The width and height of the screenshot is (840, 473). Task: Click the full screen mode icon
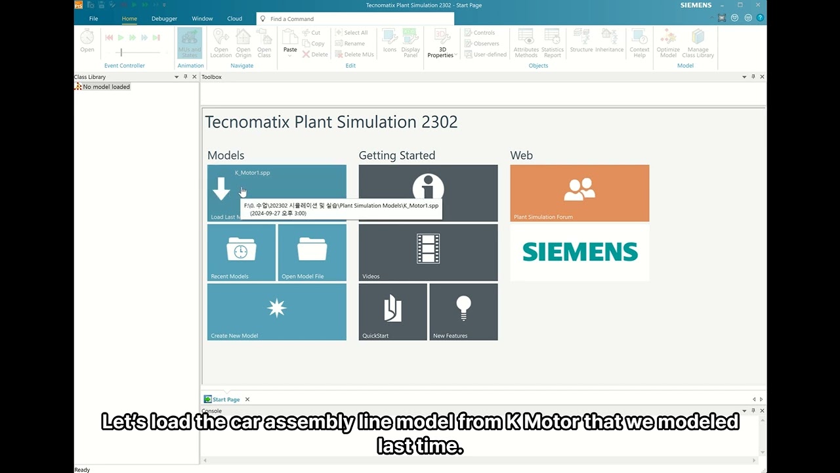coord(722,18)
